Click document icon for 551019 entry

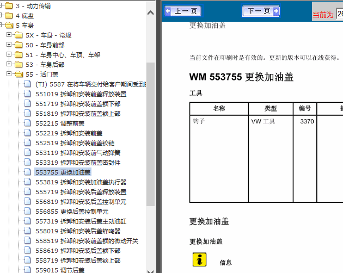(x=28, y=94)
